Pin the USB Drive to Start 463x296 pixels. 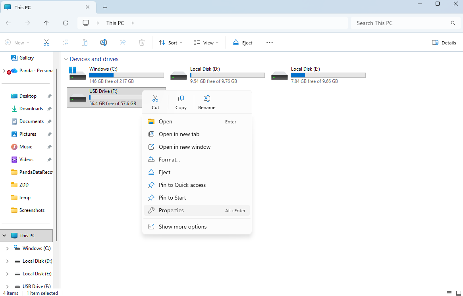pyautogui.click(x=172, y=198)
